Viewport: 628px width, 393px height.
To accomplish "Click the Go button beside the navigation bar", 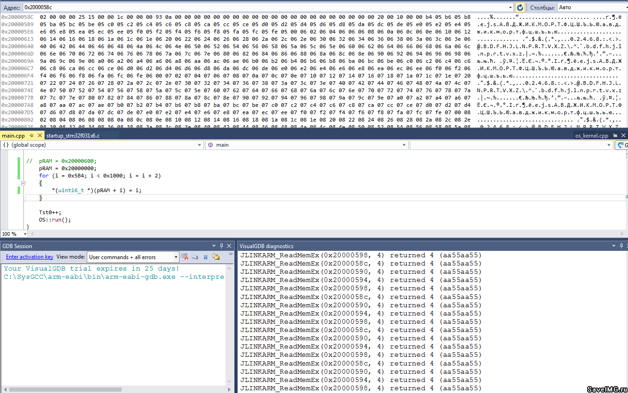I will [x=621, y=145].
